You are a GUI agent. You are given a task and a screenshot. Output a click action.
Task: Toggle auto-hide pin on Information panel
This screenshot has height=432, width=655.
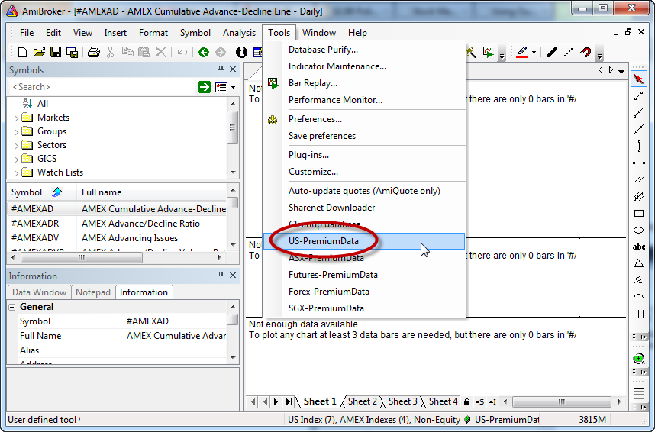click(x=221, y=276)
